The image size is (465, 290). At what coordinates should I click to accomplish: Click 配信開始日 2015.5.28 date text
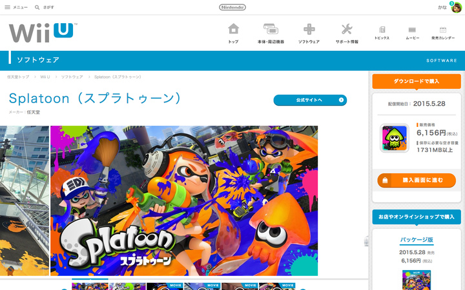click(417, 104)
